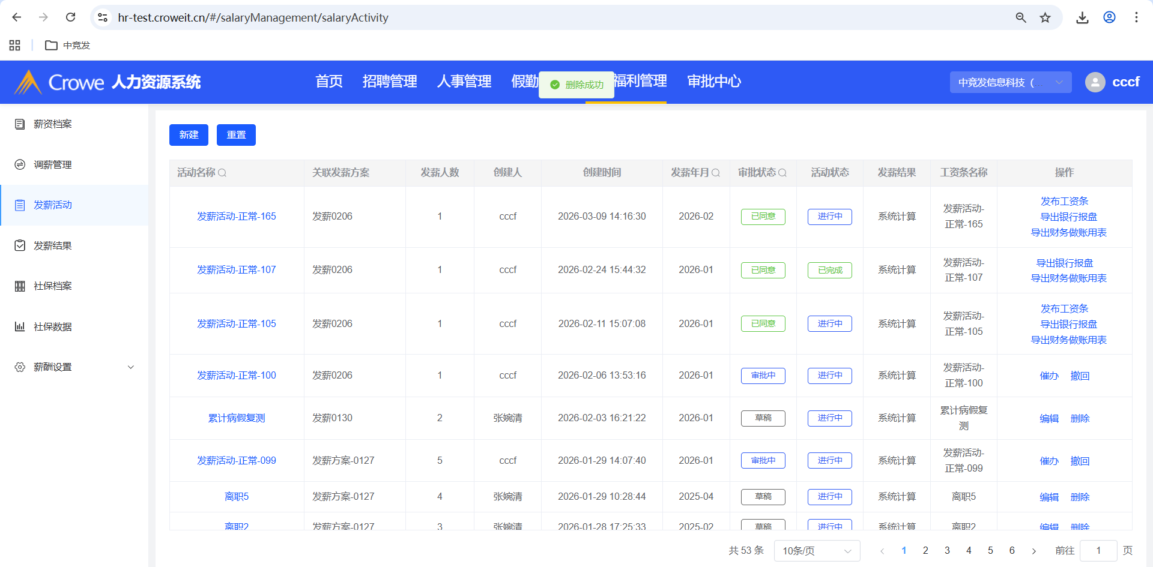Expand the 薪酬设置 sidebar menu
This screenshot has width=1153, height=567.
[x=74, y=367]
